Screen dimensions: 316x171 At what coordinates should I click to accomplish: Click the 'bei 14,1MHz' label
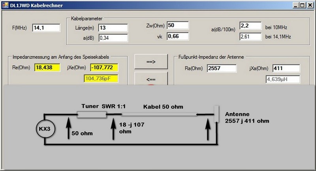pyautogui.click(x=278, y=37)
